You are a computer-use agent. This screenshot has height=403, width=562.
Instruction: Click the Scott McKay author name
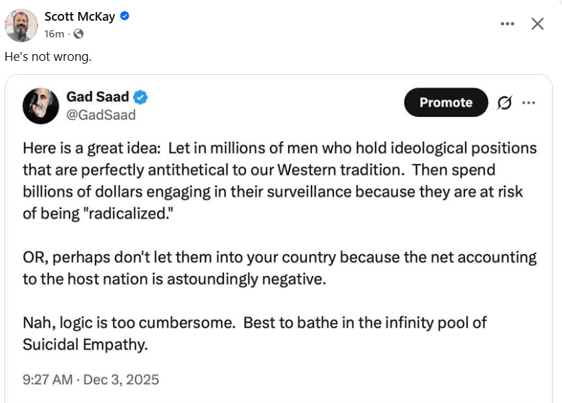pos(80,17)
